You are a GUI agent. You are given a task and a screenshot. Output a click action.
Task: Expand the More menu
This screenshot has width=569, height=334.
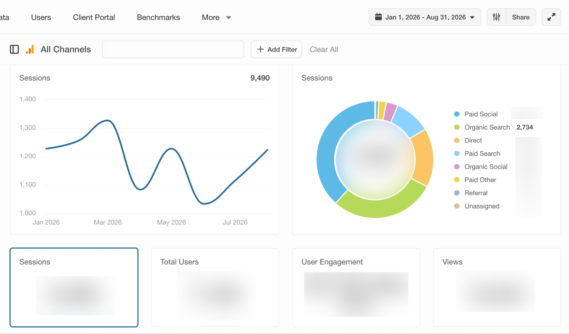pos(216,17)
